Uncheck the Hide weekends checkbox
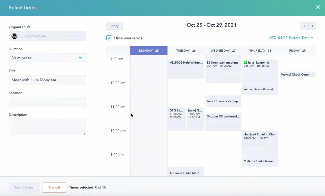325x196 pixels. pos(109,38)
